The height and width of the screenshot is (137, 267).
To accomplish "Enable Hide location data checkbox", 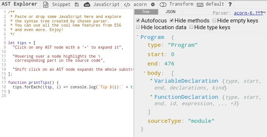I will [x=138, y=27].
